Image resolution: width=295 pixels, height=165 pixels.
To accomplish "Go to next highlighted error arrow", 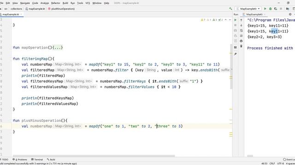I will [x=230, y=20].
